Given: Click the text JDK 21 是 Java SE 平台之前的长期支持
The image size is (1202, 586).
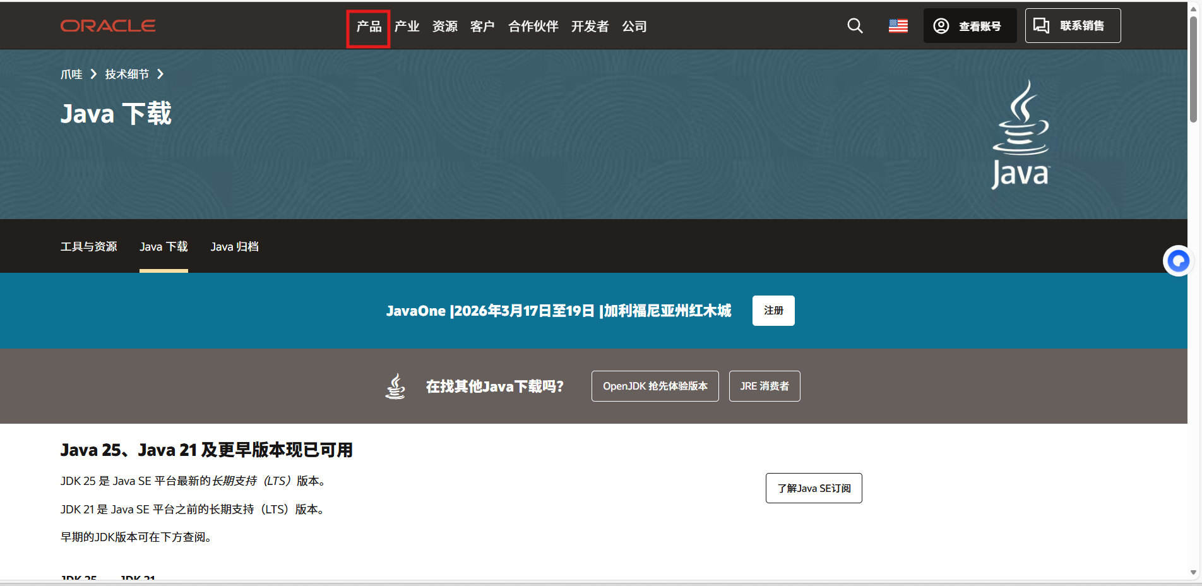Looking at the screenshot, I should pyautogui.click(x=193, y=510).
